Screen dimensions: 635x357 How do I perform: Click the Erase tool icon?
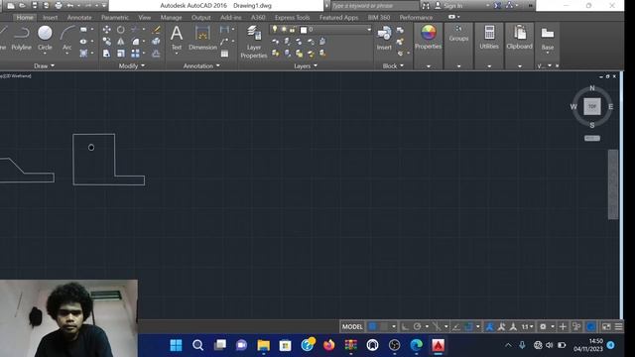(157, 30)
